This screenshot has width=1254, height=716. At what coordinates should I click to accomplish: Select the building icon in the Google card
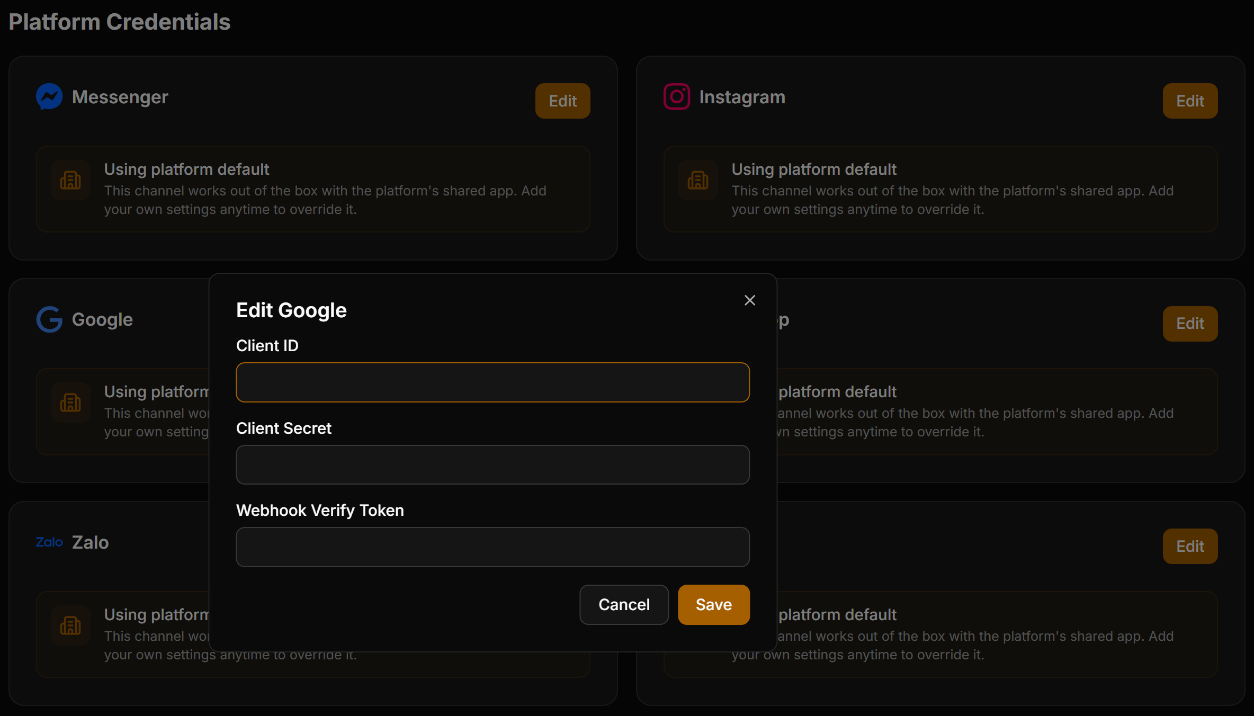coord(70,402)
